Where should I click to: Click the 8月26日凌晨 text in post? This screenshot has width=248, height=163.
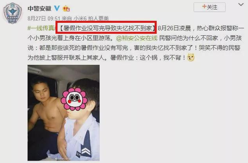pos(174,28)
